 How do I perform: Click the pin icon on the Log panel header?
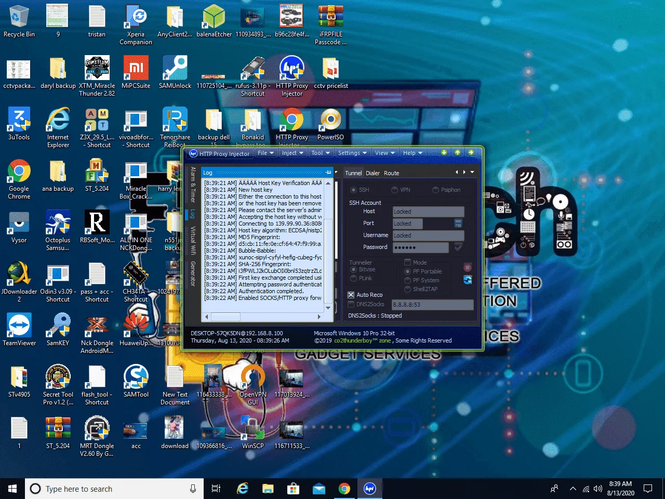point(328,172)
